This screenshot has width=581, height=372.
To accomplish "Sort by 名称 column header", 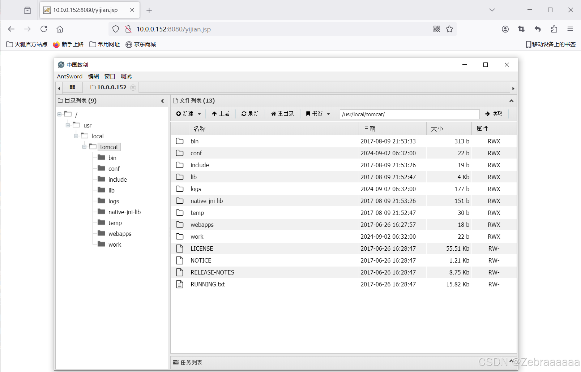I will [274, 129].
